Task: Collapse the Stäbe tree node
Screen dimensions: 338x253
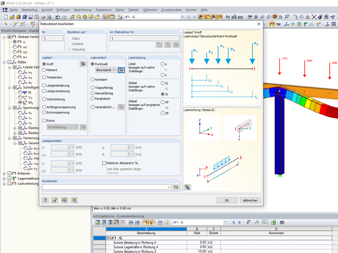Action: click(4, 62)
